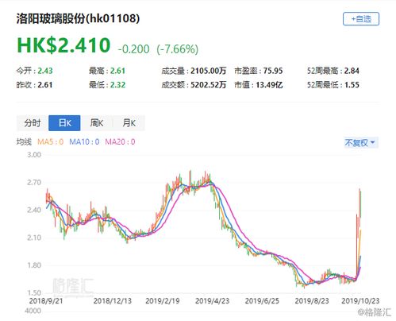
Task: Click the 市值 market cap 13.49亿
Action: [269, 85]
